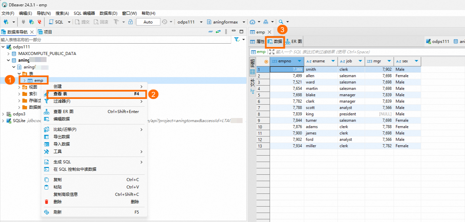Click the navigator view menu dots icon
The width and height of the screenshot is (465, 222).
click(x=226, y=32)
